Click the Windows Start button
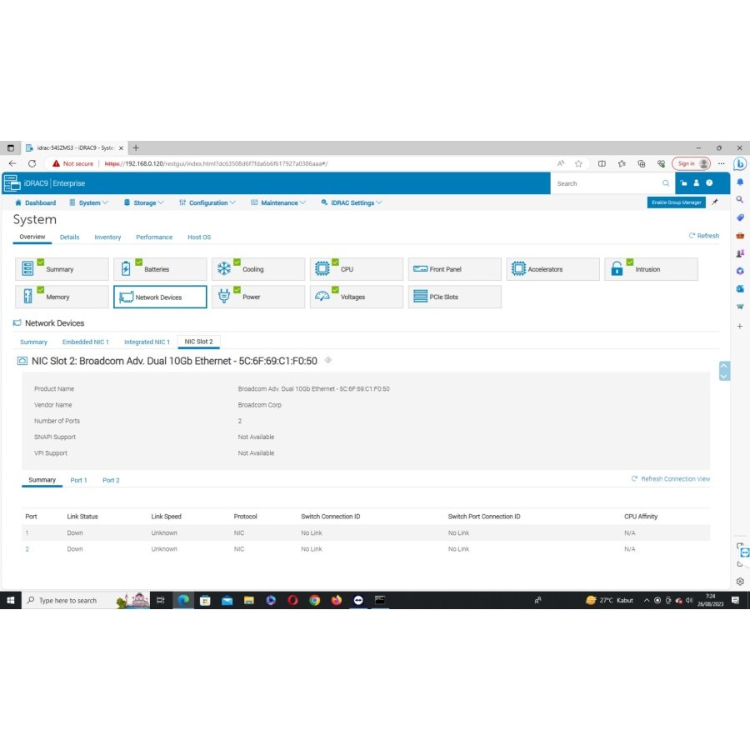Image resolution: width=750 pixels, height=750 pixels. pos(11,600)
